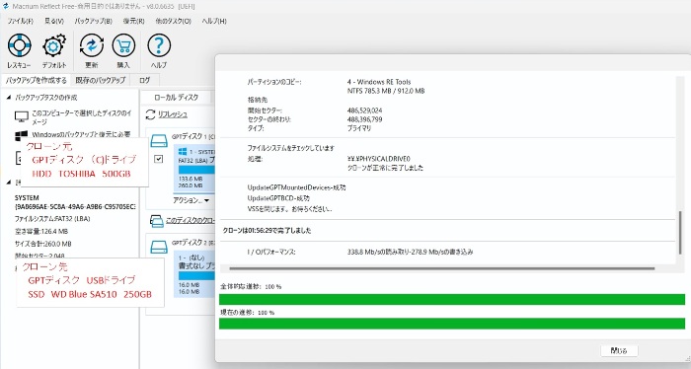Click the I/O performance value text
The image size is (691, 369).
click(410, 252)
